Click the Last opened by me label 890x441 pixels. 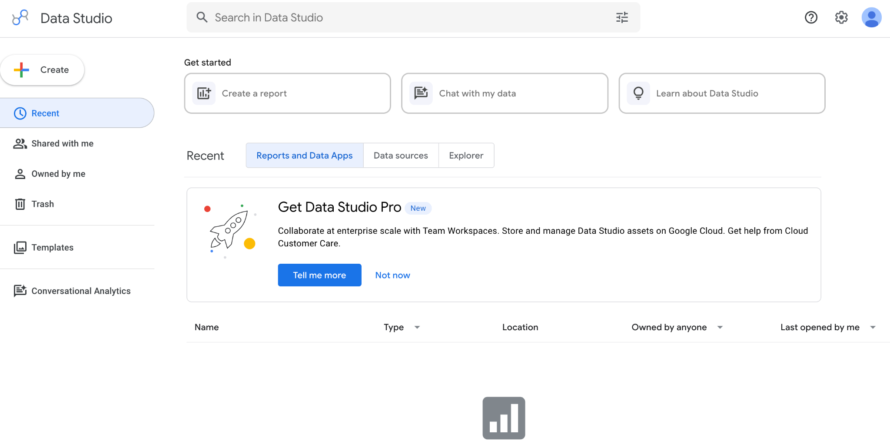coord(820,327)
